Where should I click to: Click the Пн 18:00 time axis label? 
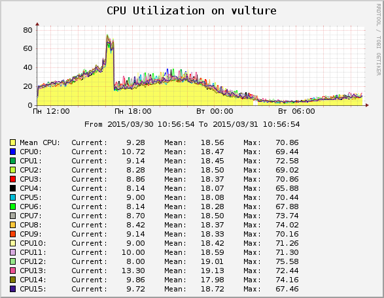[133, 112]
